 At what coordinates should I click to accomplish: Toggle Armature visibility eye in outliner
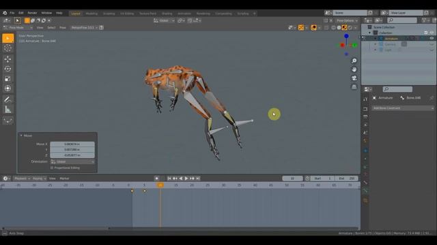click(x=432, y=39)
